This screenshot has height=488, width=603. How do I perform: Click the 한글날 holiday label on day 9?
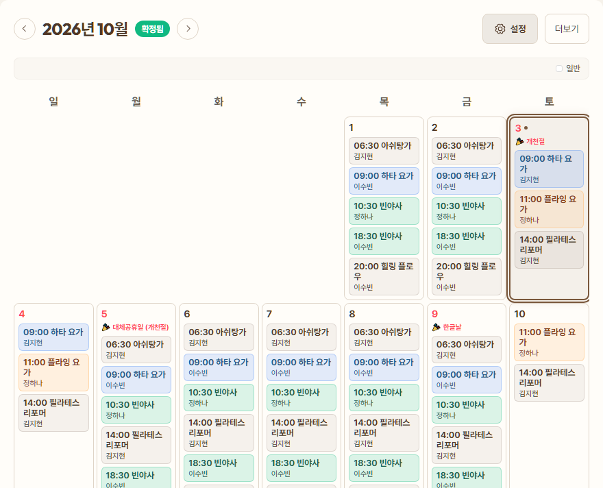click(452, 327)
